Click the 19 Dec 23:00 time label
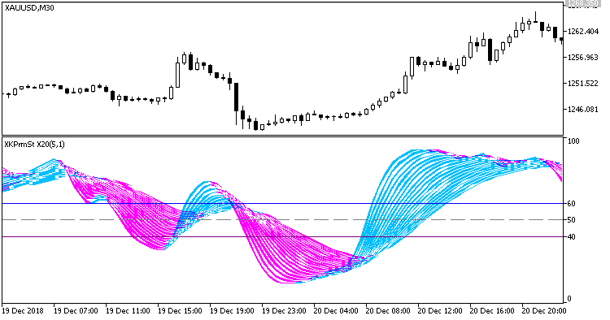 point(284,311)
